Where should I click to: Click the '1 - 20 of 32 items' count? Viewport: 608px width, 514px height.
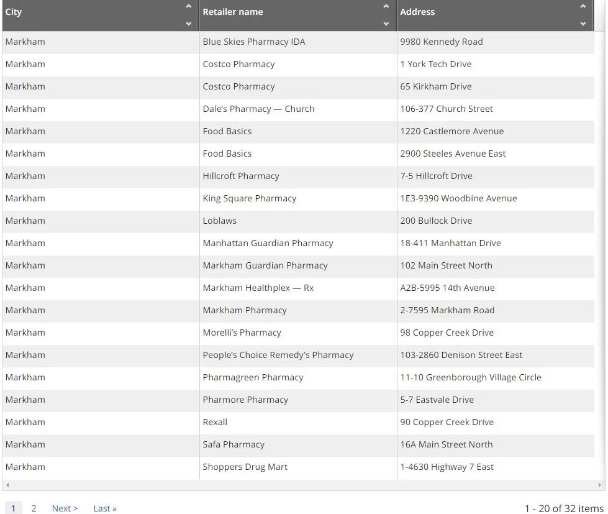564,508
